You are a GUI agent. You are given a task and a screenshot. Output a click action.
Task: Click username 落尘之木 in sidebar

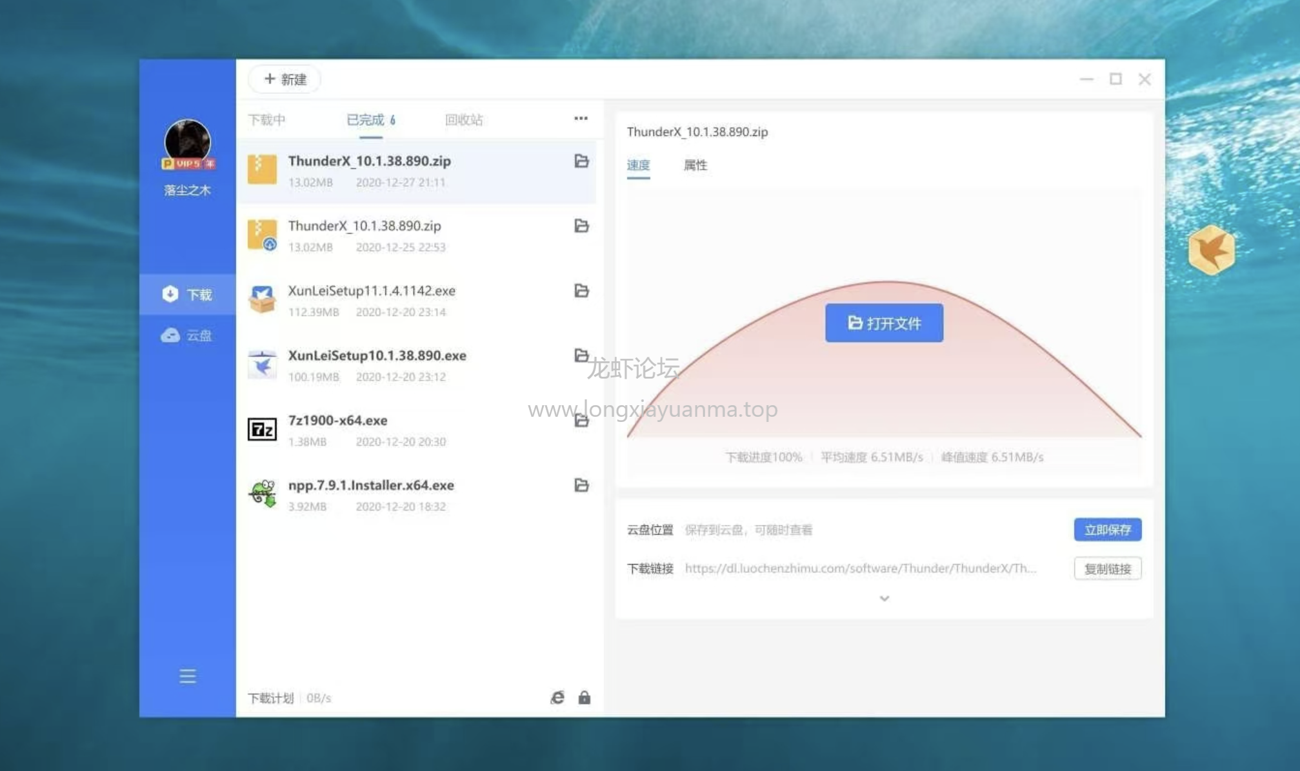[x=187, y=190]
